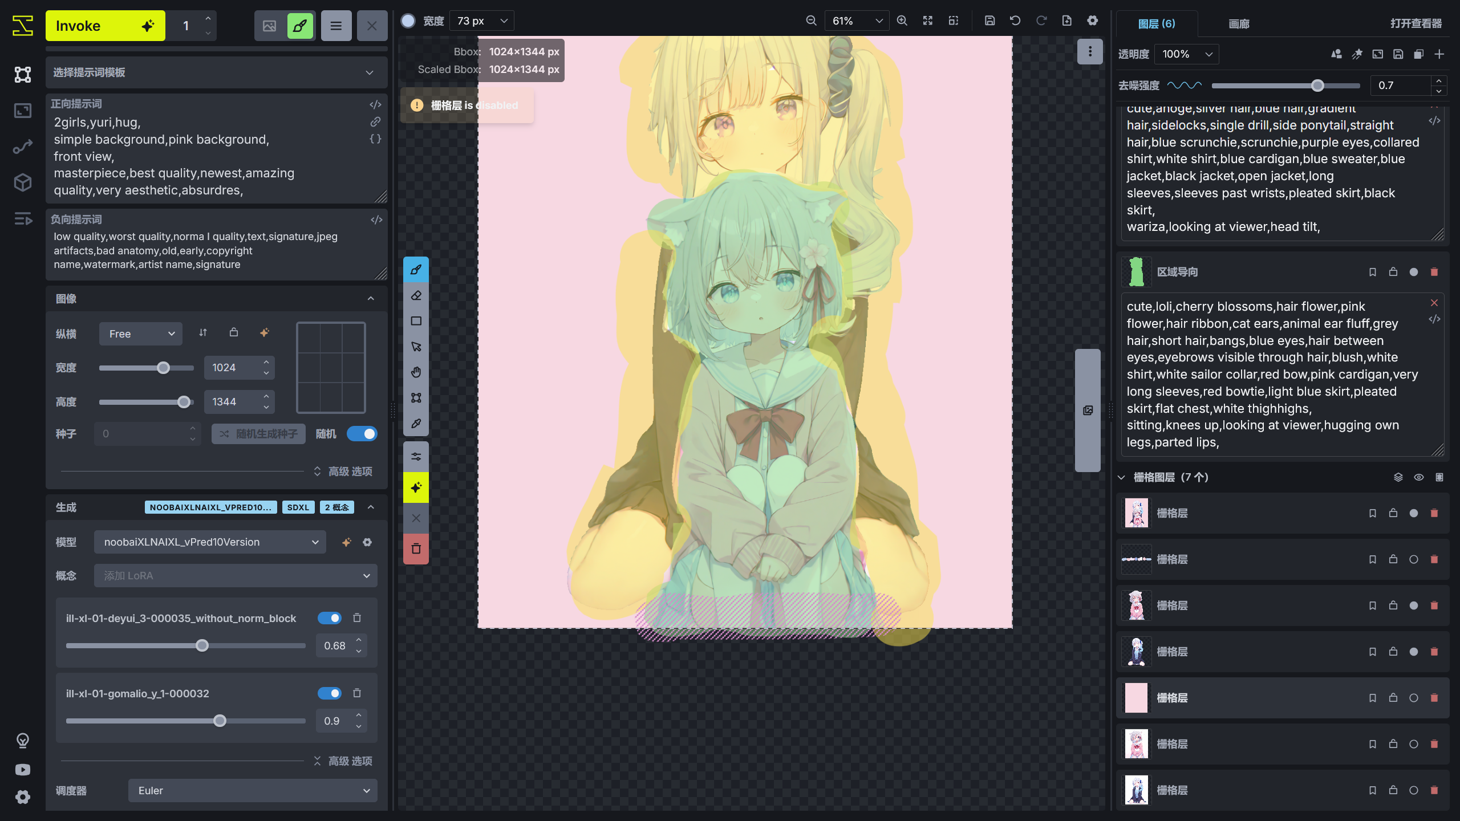Image resolution: width=1460 pixels, height=821 pixels.
Task: Toggle visibility of the first 栅格层 layer
Action: 1414,513
